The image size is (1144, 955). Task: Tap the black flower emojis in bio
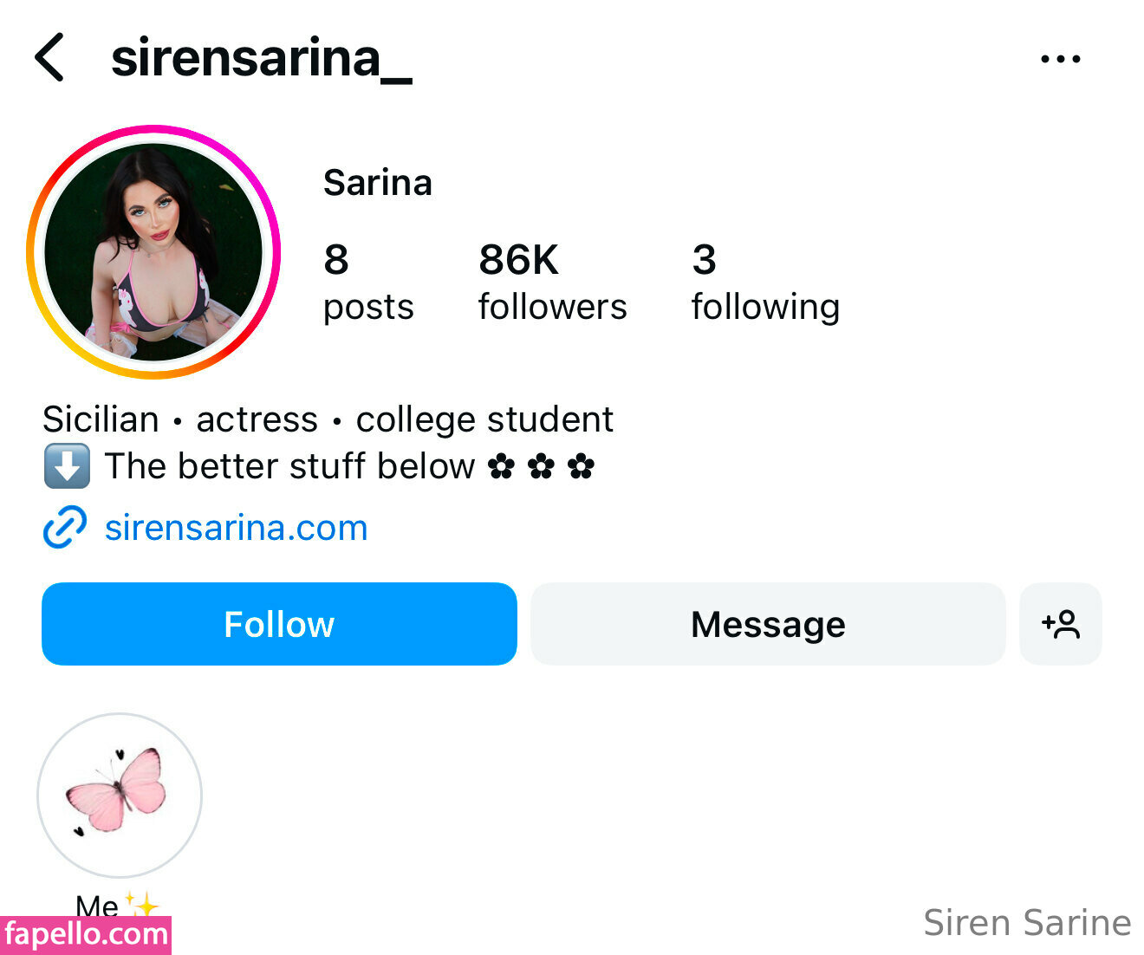click(541, 466)
